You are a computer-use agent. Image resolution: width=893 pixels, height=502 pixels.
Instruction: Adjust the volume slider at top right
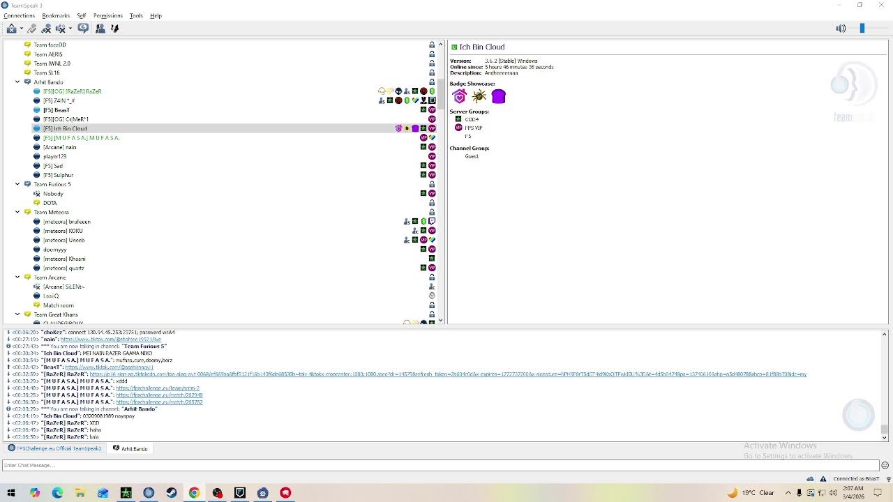pyautogui.click(x=862, y=28)
